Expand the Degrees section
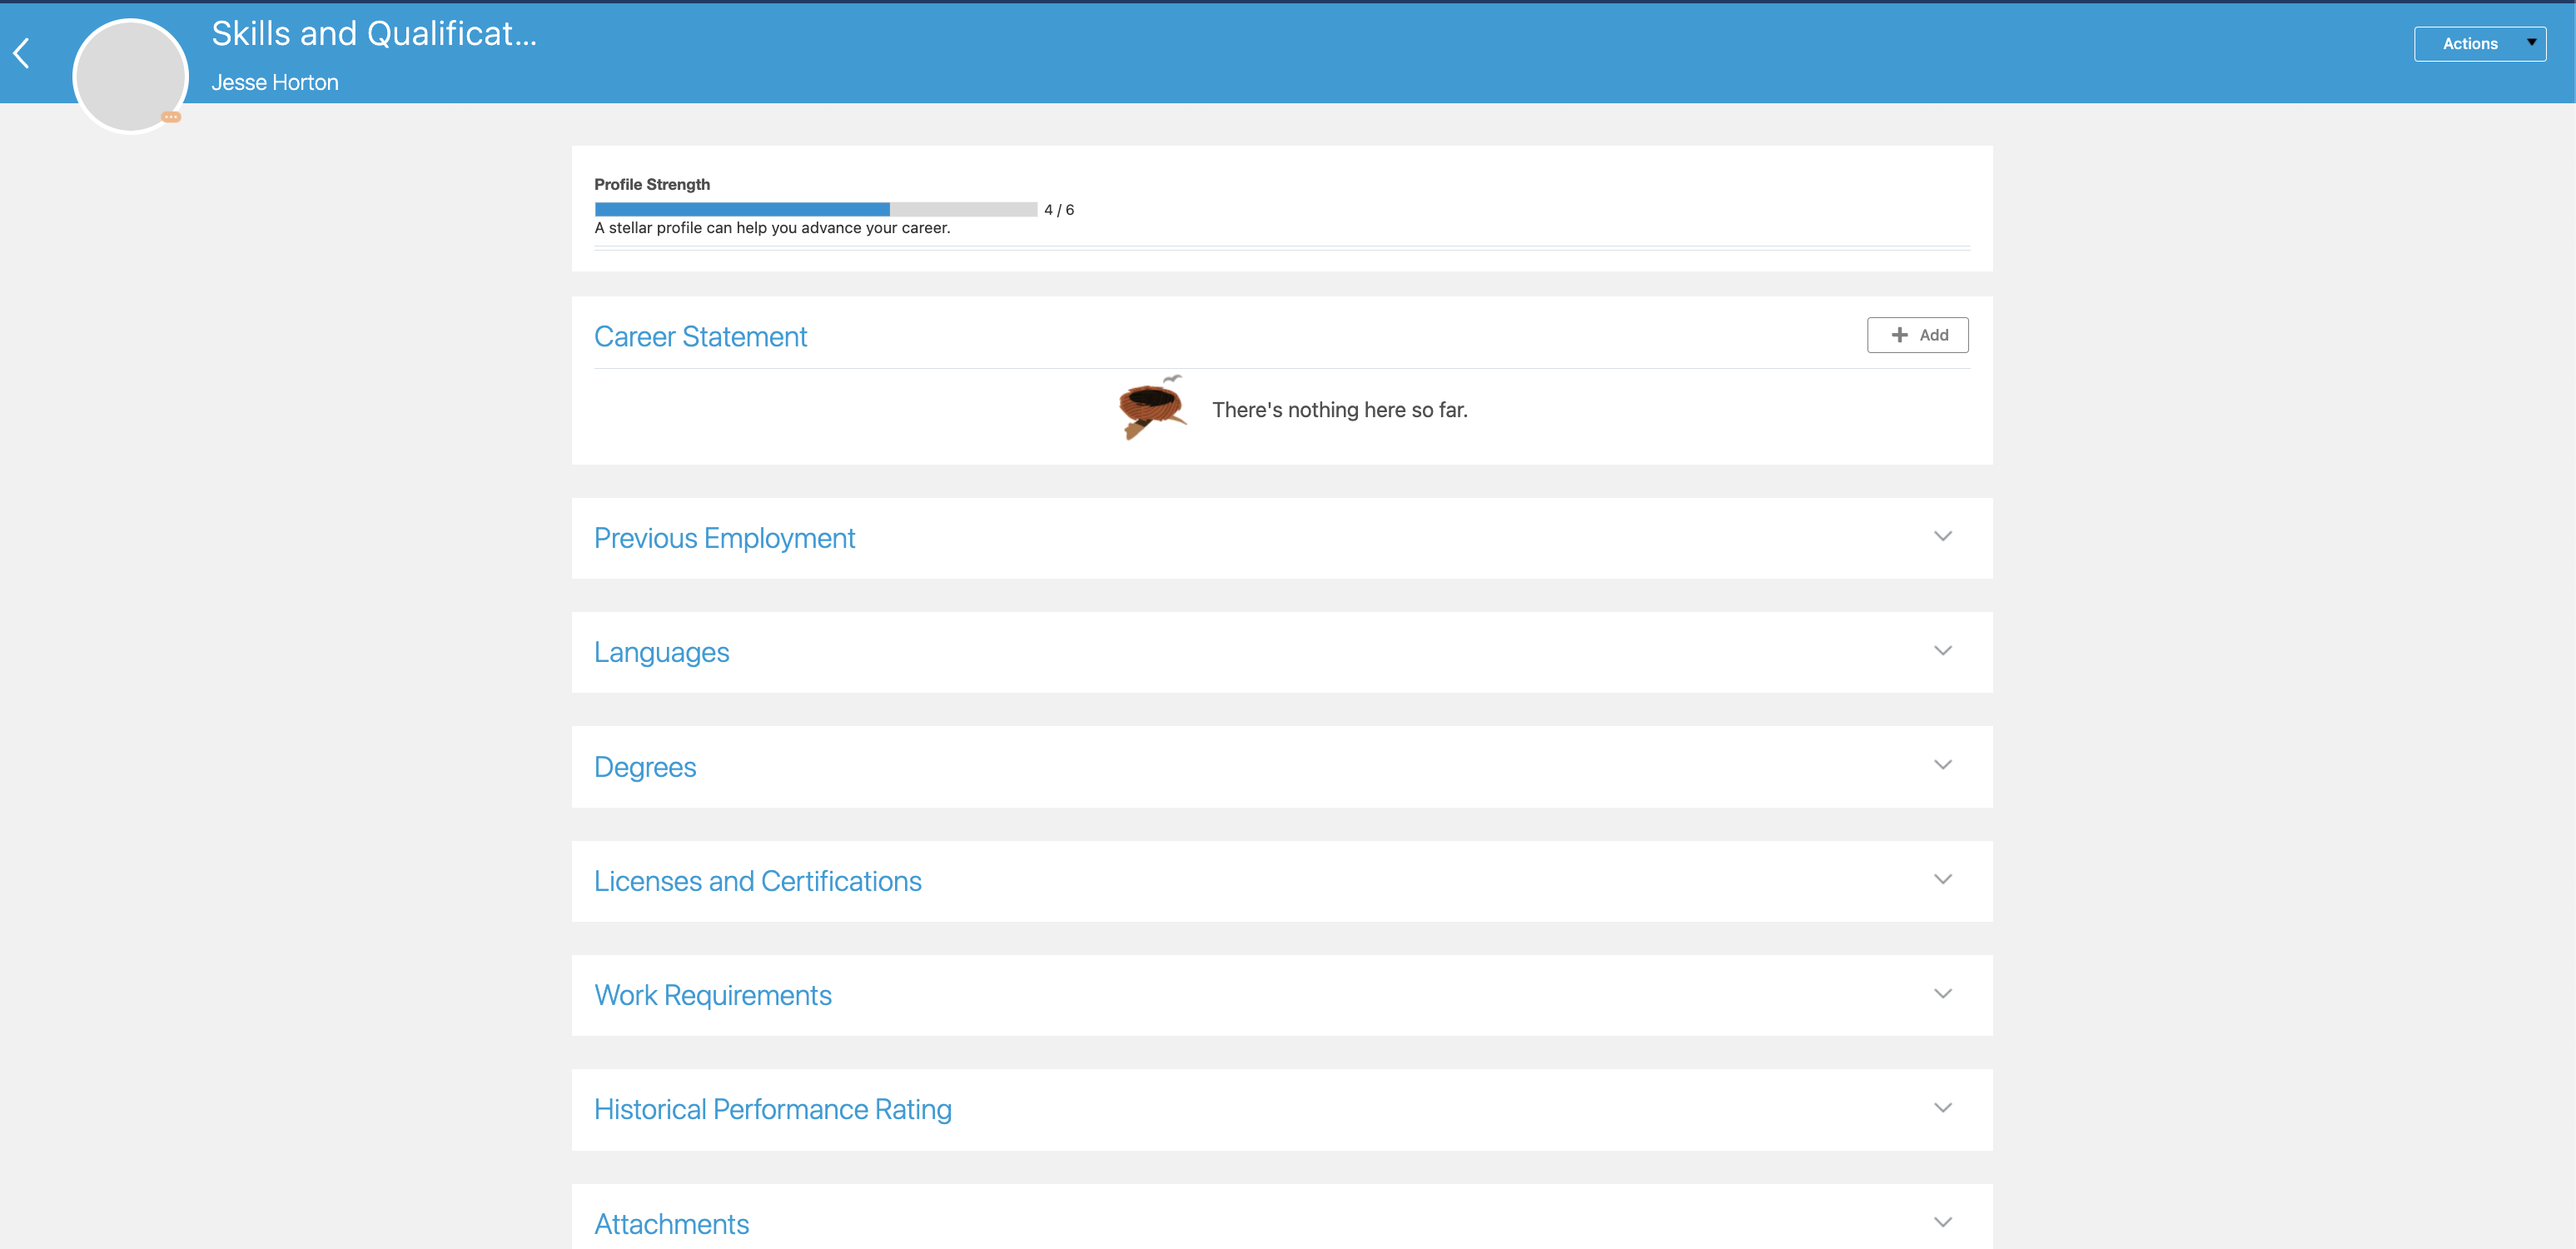 point(1943,764)
